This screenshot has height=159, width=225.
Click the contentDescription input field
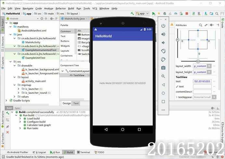202,92
